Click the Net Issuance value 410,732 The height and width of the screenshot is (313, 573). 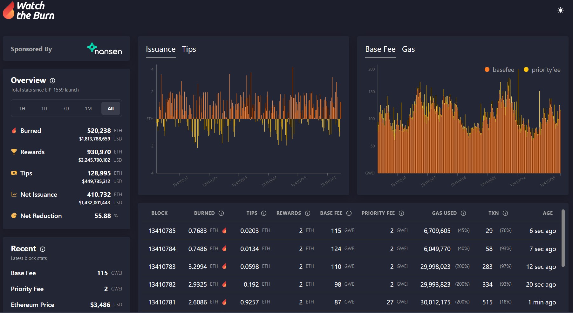[x=99, y=194]
